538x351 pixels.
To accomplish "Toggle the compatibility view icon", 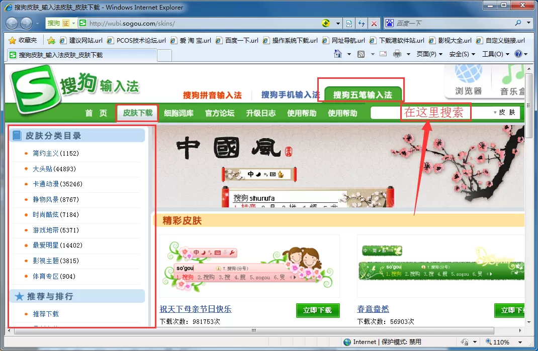I will (x=349, y=23).
